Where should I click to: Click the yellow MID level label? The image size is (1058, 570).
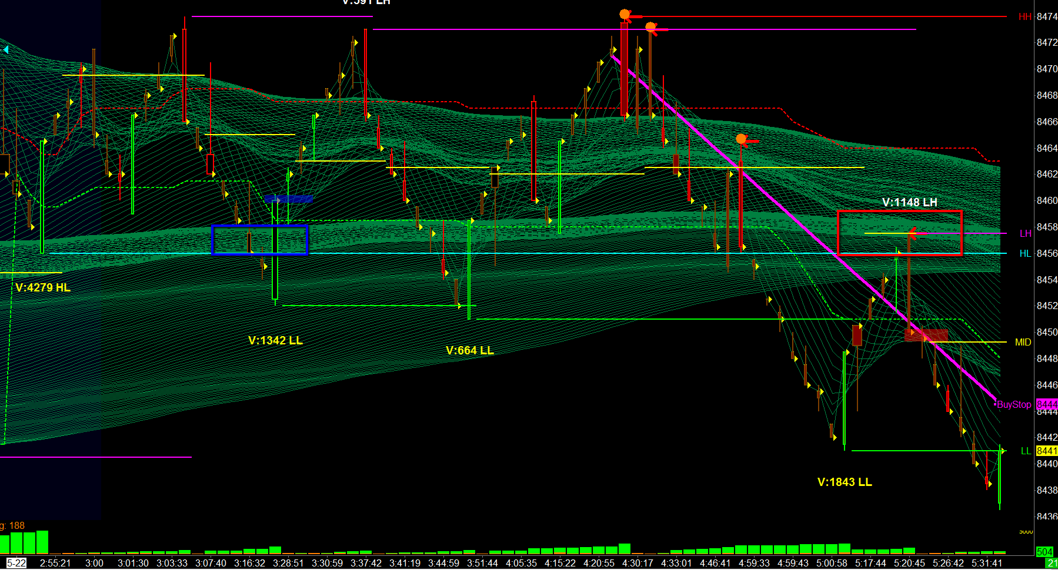(1023, 342)
